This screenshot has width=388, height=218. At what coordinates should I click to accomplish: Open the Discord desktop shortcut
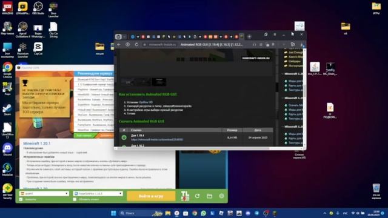coord(7,150)
